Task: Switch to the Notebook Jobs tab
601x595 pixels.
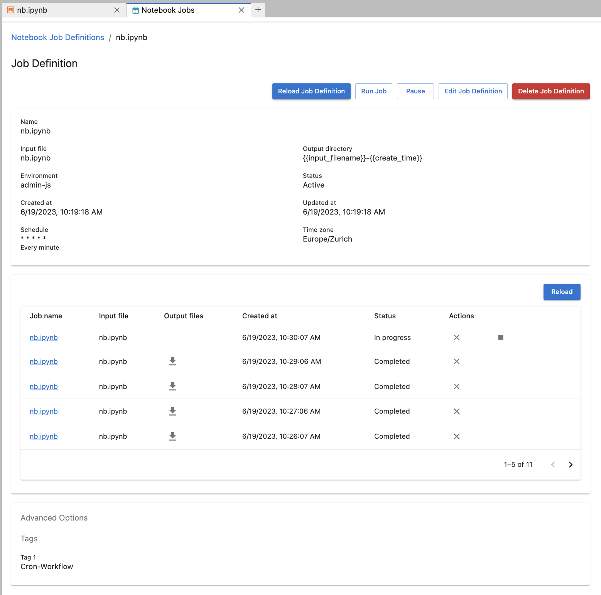Action: [168, 10]
